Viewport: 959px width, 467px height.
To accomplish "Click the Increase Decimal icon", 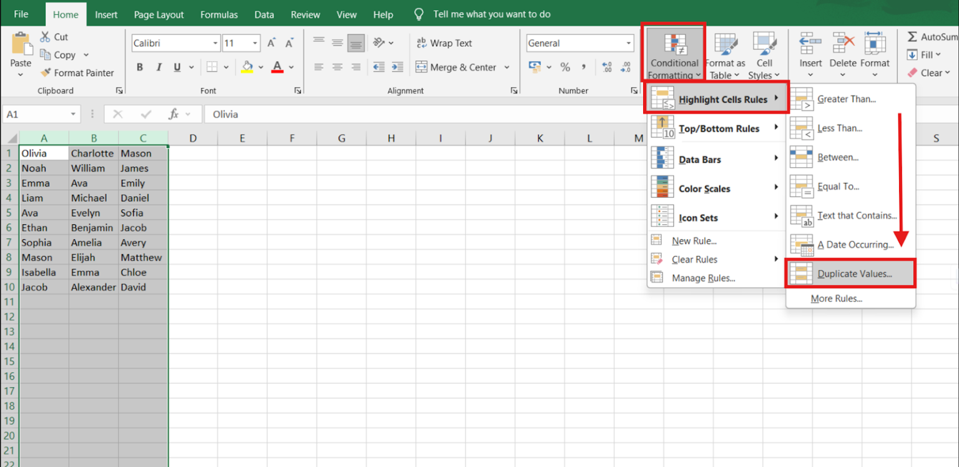I will click(606, 67).
